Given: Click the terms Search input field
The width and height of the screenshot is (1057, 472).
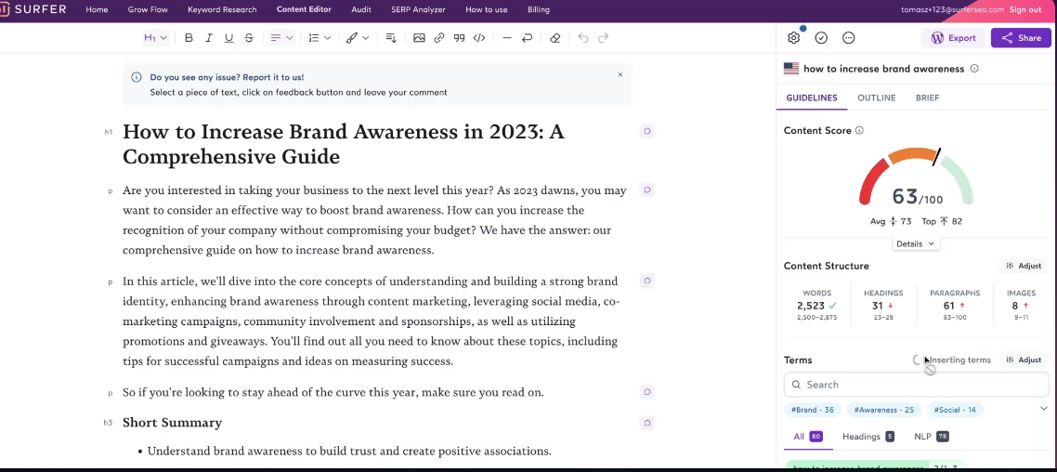Looking at the screenshot, I should (916, 385).
